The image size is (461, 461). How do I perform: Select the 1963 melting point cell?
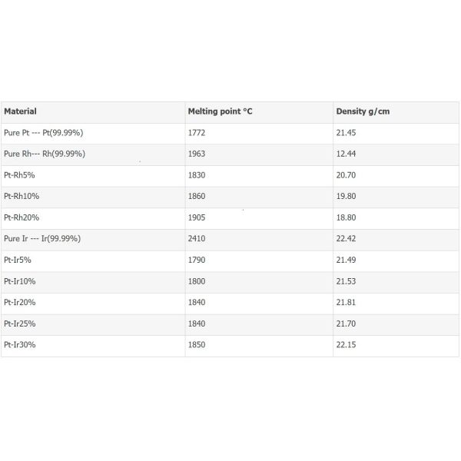click(x=197, y=154)
